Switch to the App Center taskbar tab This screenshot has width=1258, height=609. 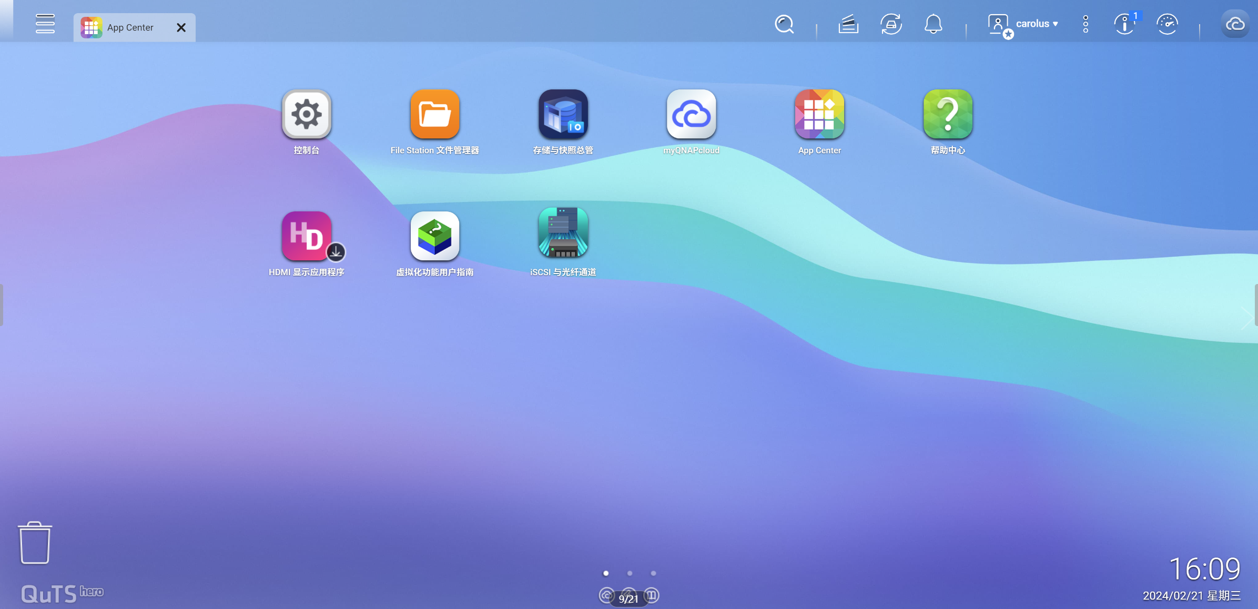click(x=129, y=27)
